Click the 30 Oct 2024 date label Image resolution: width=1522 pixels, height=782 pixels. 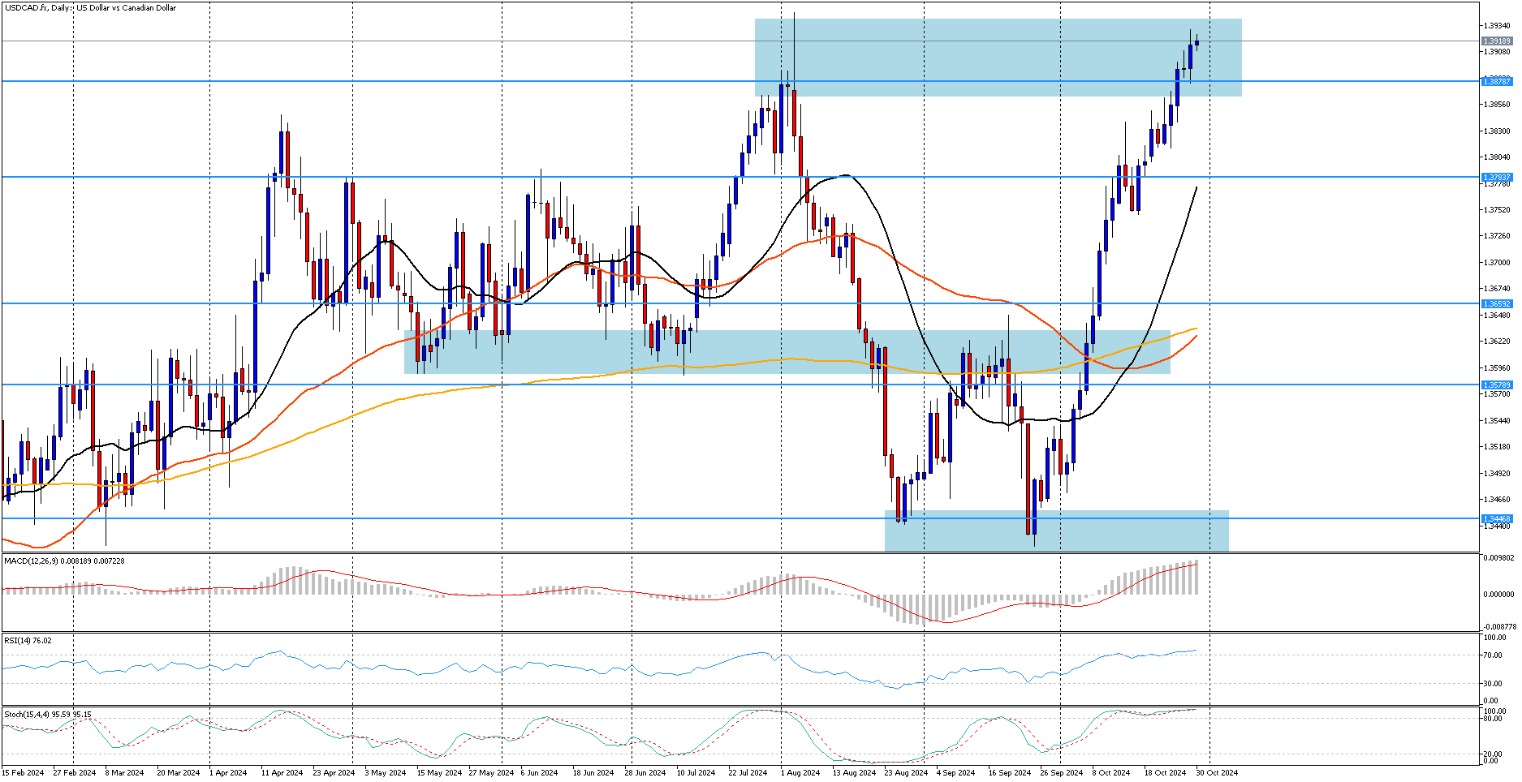1216,772
